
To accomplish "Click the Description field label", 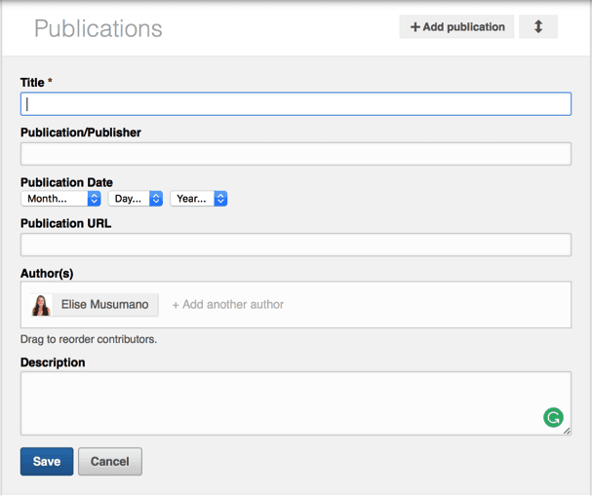I will 53,362.
